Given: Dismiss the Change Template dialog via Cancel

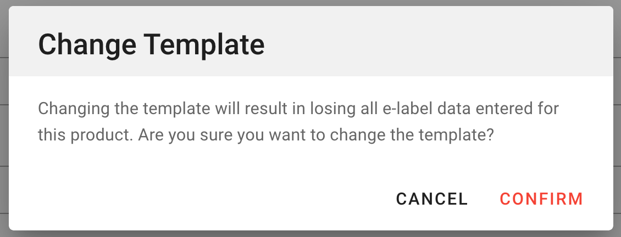Looking at the screenshot, I should click(x=432, y=199).
